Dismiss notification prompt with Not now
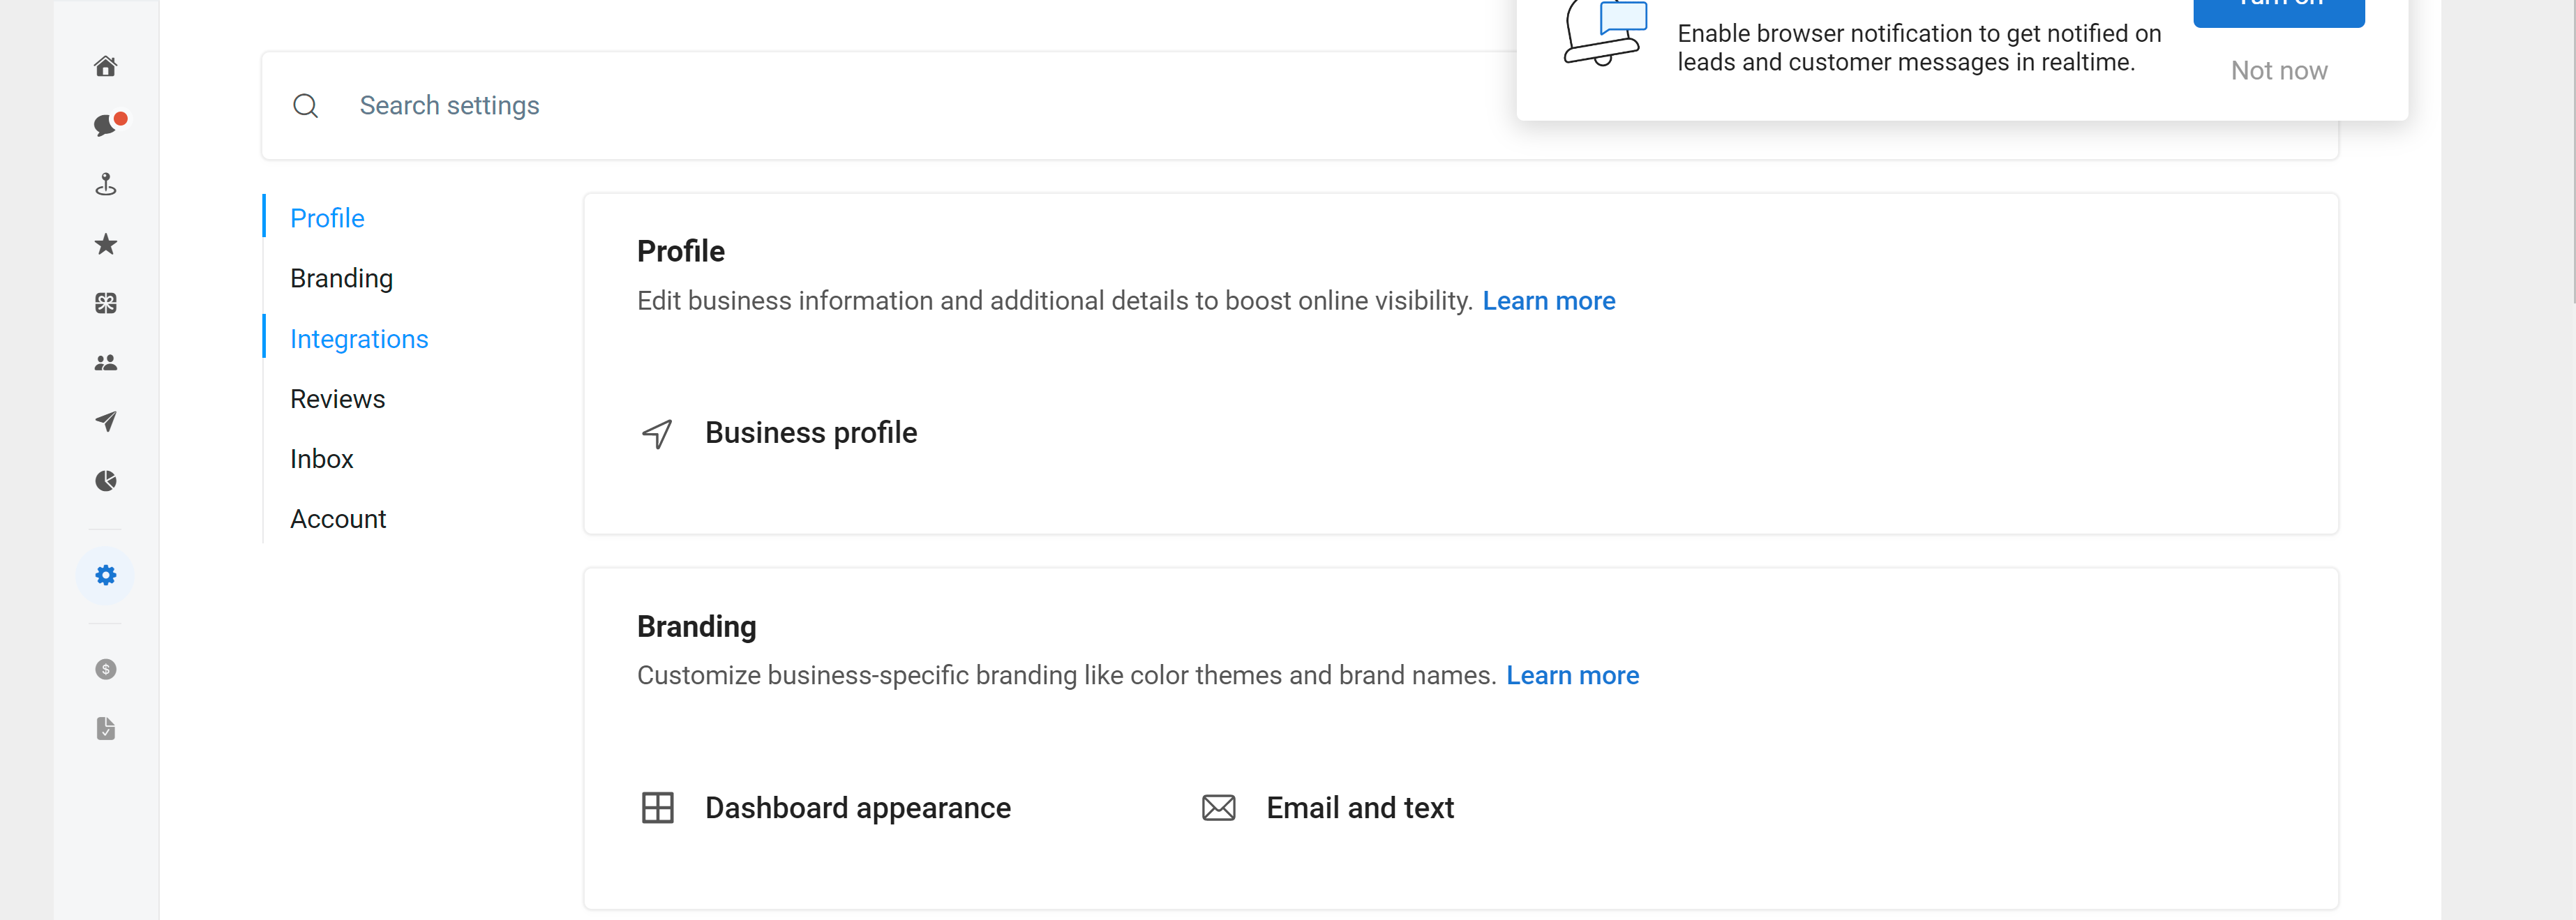 pos(2278,71)
